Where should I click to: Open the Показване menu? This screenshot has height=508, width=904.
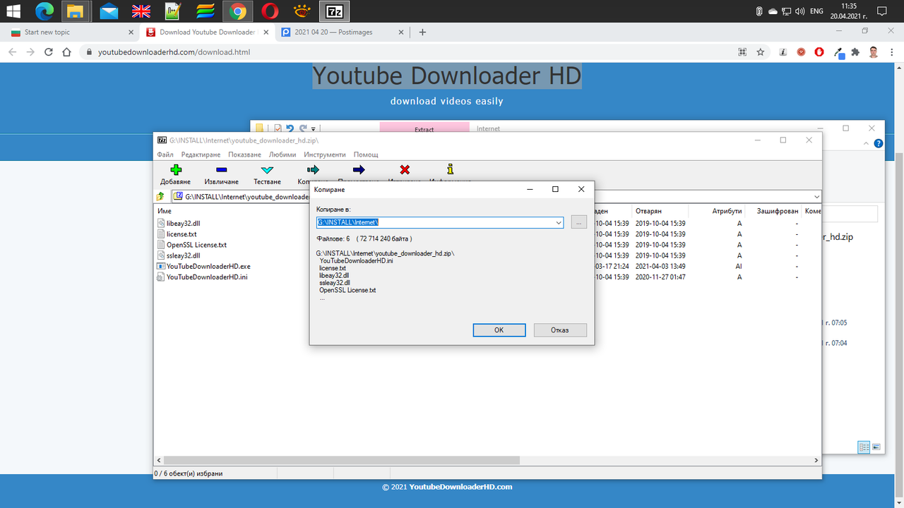(244, 155)
